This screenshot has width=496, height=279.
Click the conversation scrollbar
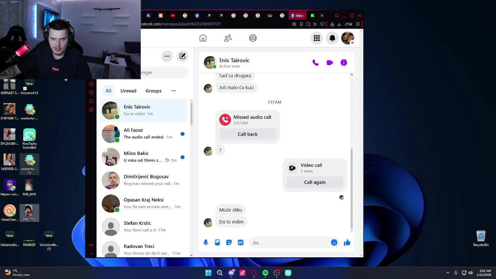tap(351, 189)
